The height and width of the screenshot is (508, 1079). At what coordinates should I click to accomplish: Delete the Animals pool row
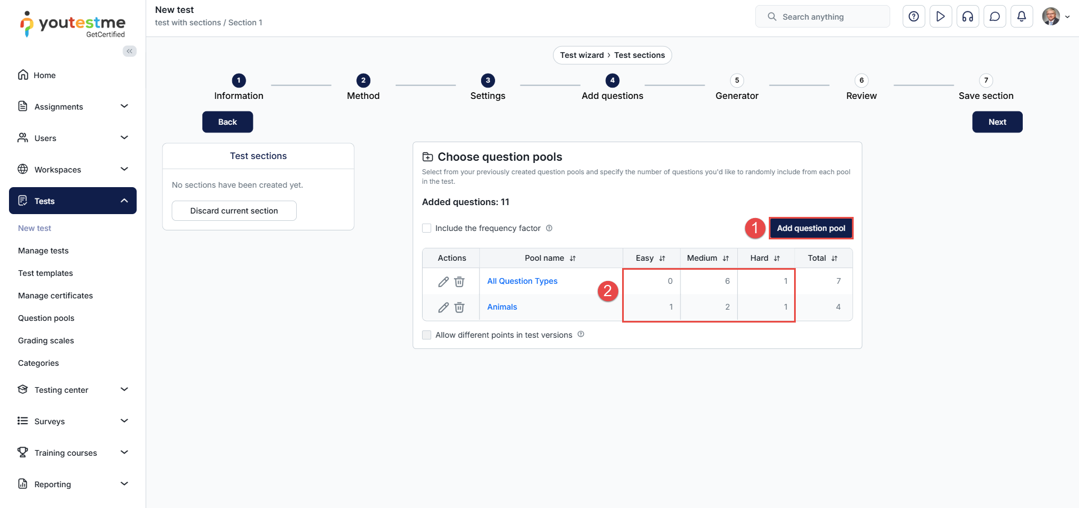(459, 307)
